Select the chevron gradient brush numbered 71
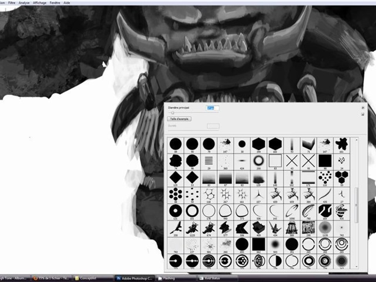This screenshot has height=282, width=376. coord(308,145)
